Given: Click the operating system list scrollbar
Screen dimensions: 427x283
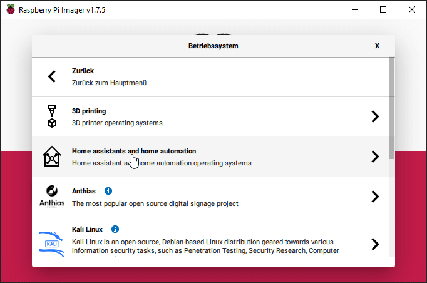Looking at the screenshot, I should coord(392,106).
